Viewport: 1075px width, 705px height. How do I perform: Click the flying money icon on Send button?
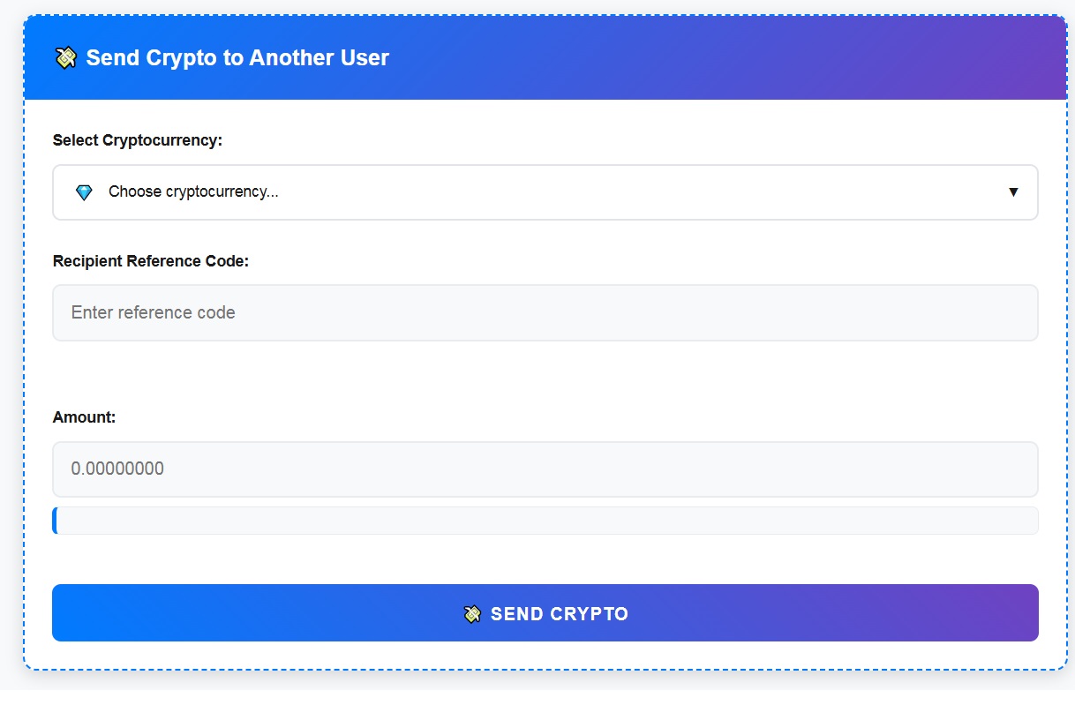[x=472, y=614]
